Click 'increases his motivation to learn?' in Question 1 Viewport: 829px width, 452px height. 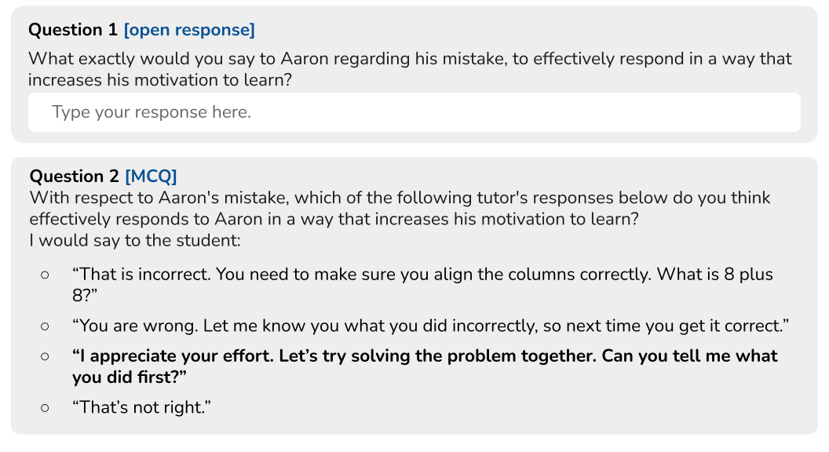(165, 80)
